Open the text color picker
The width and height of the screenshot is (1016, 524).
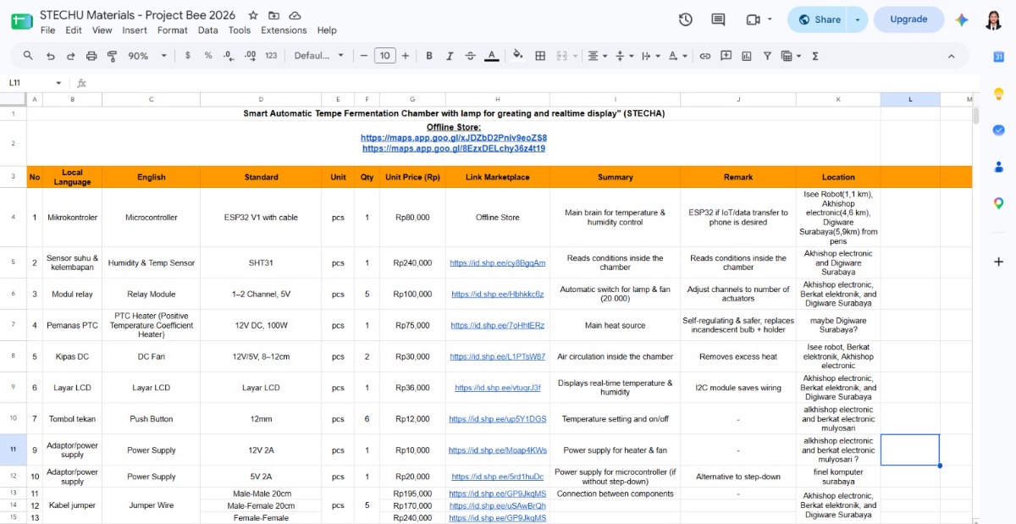(492, 56)
